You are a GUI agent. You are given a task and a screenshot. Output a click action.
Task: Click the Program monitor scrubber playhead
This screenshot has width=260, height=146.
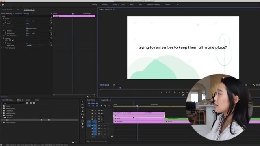point(120,88)
